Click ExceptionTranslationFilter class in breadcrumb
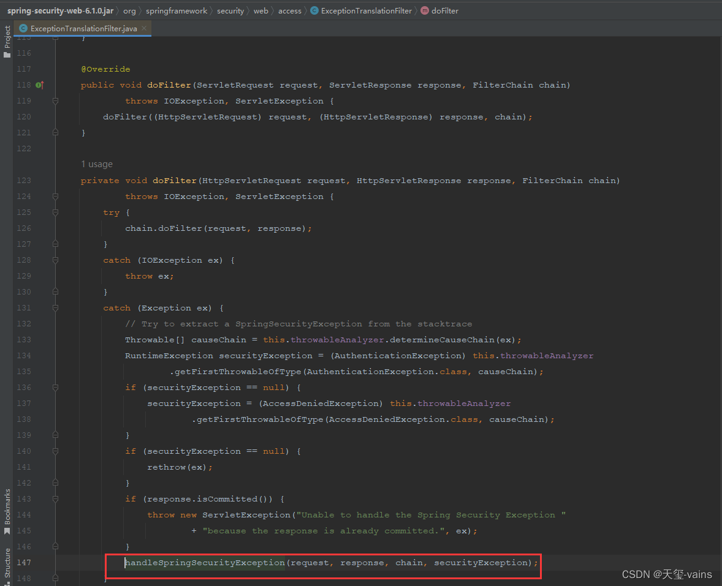The image size is (722, 586). pos(362,10)
